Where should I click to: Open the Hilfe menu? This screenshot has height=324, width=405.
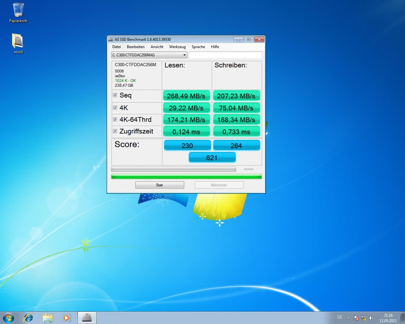215,47
